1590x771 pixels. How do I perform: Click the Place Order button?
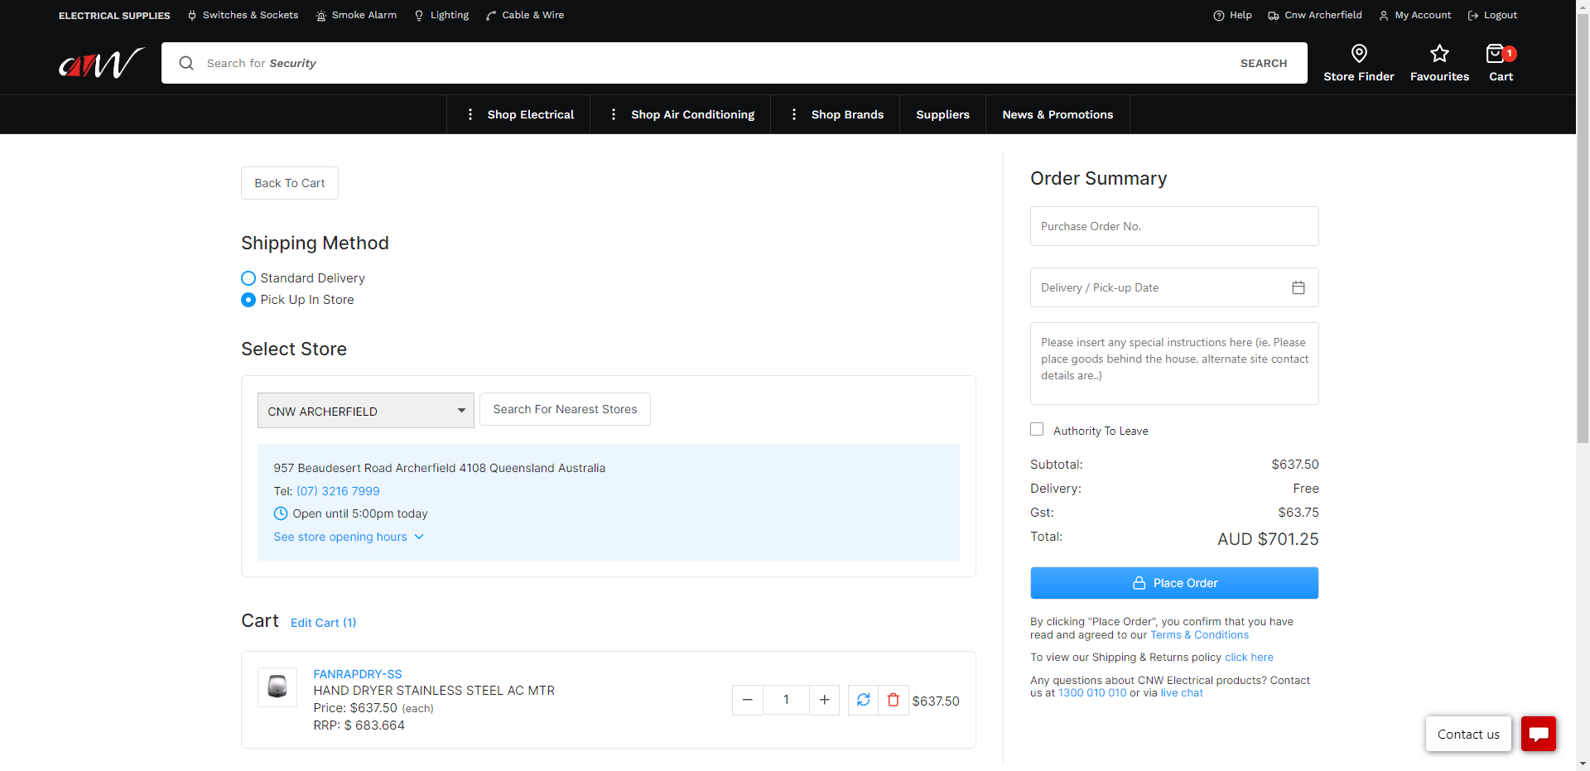click(1174, 583)
